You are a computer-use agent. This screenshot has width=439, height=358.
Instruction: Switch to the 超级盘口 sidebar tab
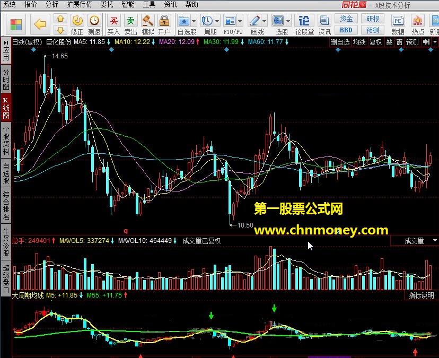coord(6,278)
